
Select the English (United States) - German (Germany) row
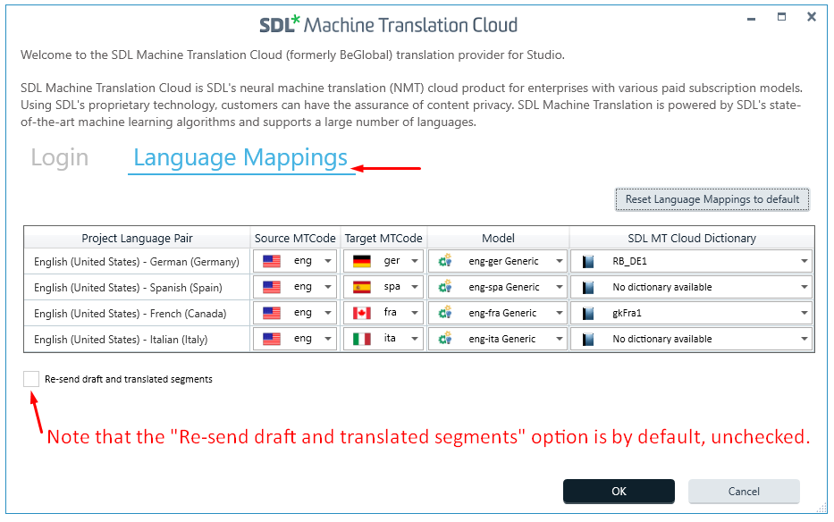click(x=137, y=262)
